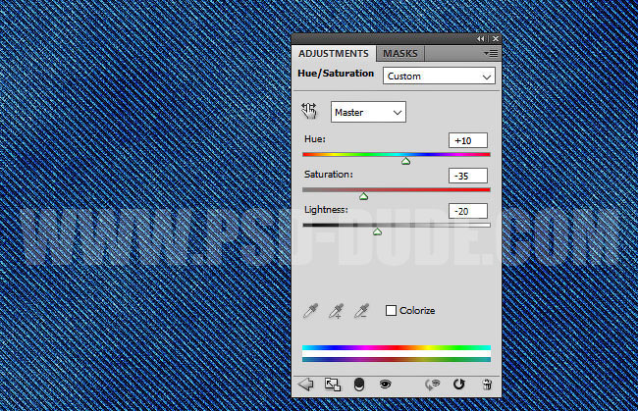Image resolution: width=638 pixels, height=411 pixels.
Task: Clip adjustment to layer below icon
Action: 359,385
